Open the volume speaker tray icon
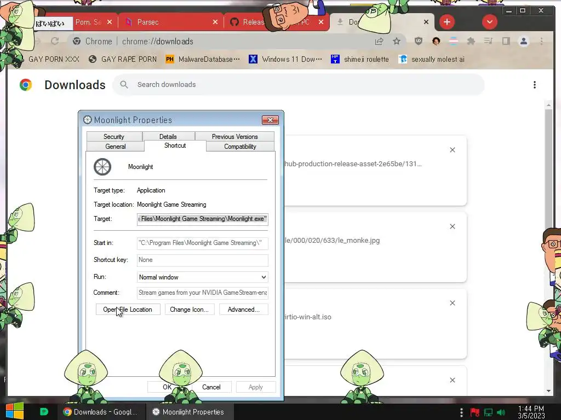This screenshot has width=561, height=420. [501, 412]
